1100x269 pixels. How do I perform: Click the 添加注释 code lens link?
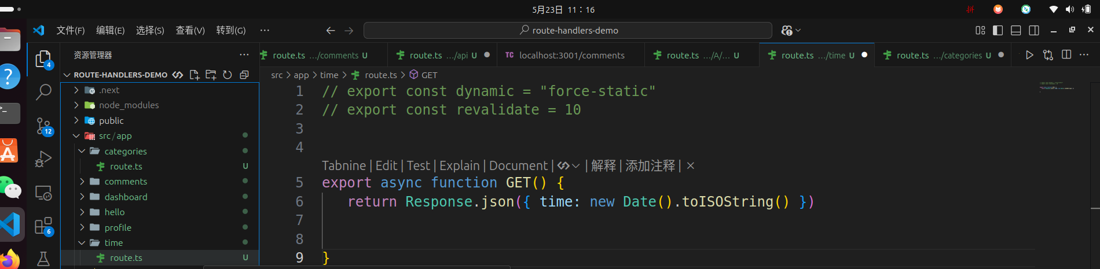650,166
